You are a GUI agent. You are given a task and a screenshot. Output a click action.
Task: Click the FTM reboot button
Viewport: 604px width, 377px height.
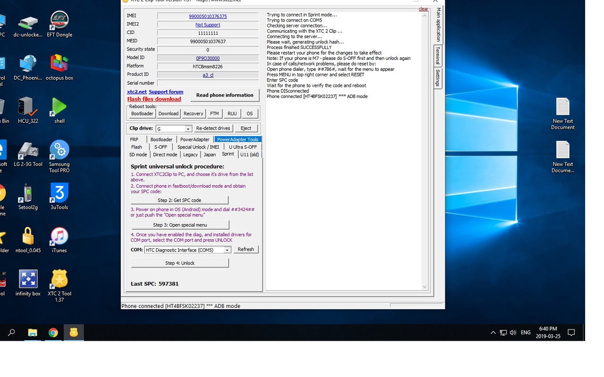click(215, 114)
